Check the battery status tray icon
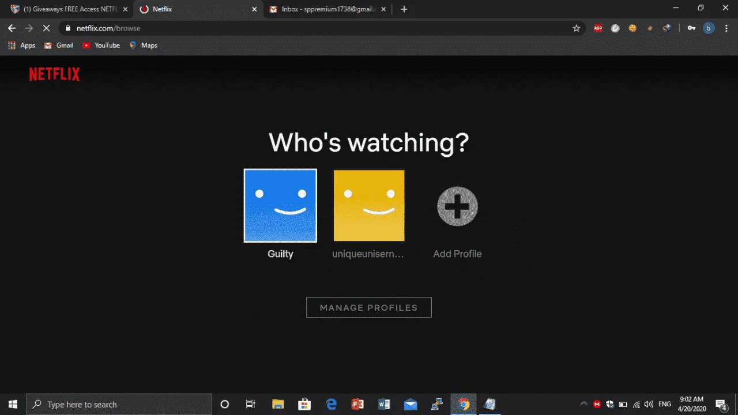The width and height of the screenshot is (738, 415). click(623, 404)
